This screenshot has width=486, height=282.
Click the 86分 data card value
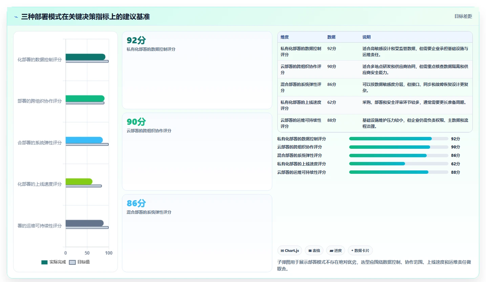click(136, 203)
